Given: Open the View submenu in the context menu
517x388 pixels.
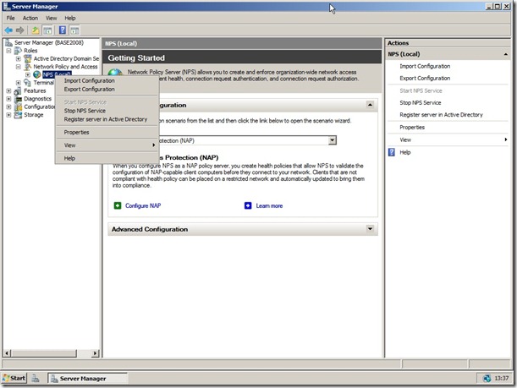Looking at the screenshot, I should (x=107, y=145).
